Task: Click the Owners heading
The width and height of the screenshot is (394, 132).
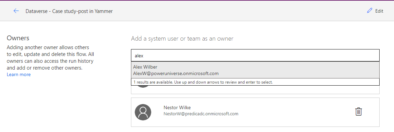Action: tap(18, 38)
